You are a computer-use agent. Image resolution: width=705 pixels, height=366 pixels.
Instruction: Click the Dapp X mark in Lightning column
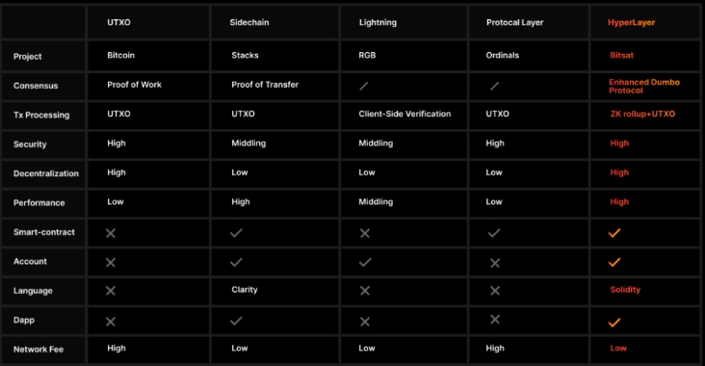365,322
